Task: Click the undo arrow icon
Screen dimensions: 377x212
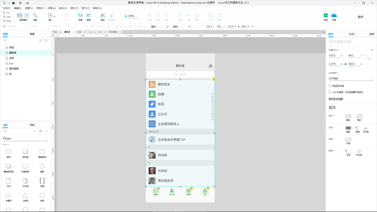Action: coord(20,3)
